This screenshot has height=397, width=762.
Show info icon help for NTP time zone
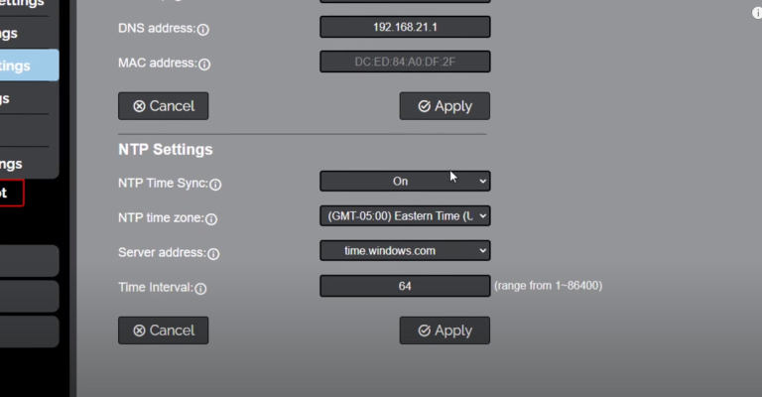pos(210,219)
